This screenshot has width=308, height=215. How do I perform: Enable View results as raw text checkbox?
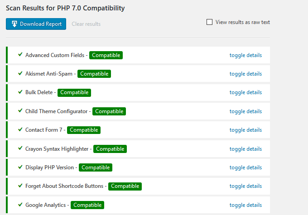pyautogui.click(x=209, y=22)
